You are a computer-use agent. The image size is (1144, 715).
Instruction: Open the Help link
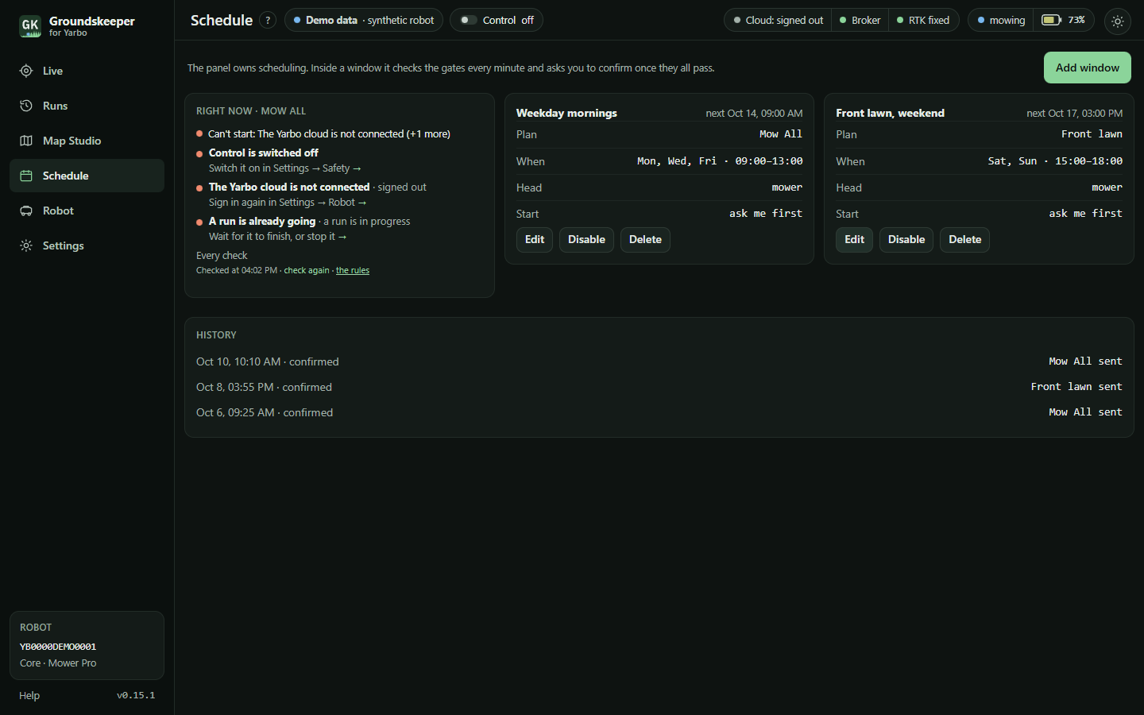(x=29, y=696)
